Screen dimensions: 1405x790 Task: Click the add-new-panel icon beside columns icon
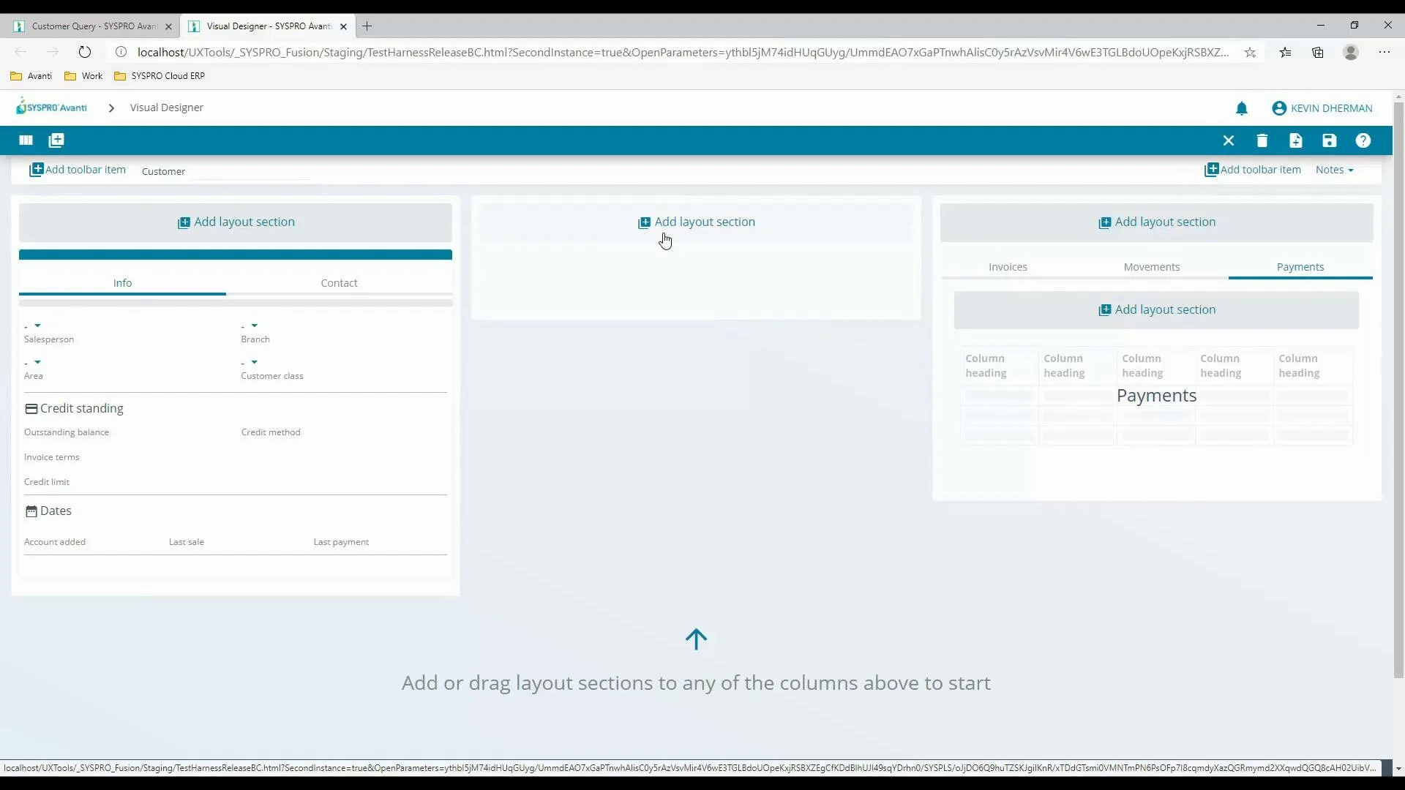pyautogui.click(x=56, y=140)
